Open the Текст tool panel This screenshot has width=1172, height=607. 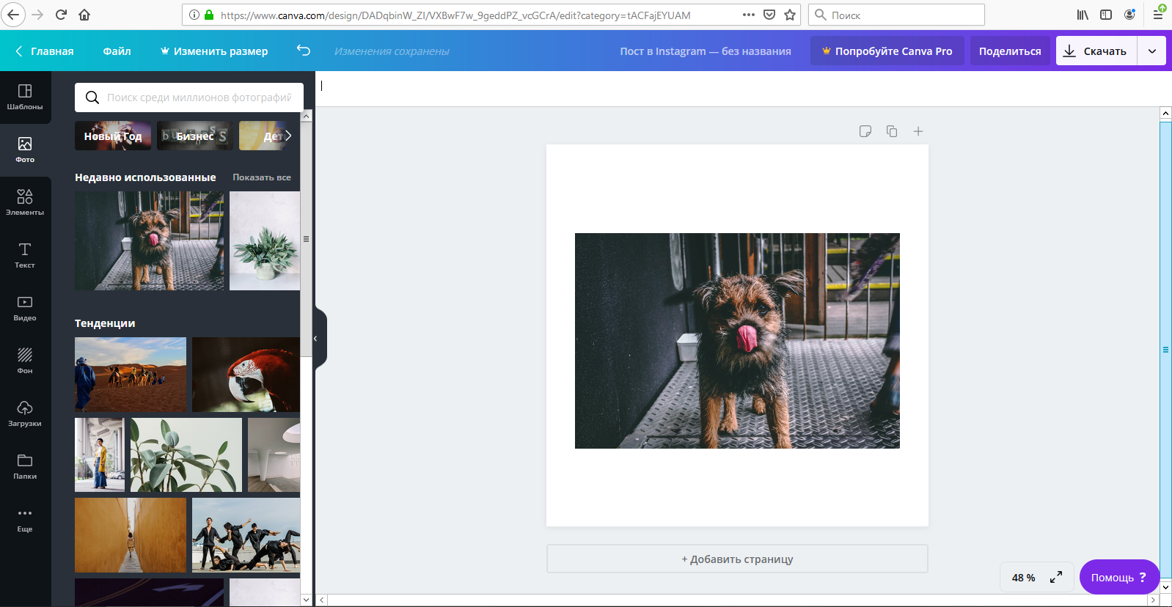(25, 255)
